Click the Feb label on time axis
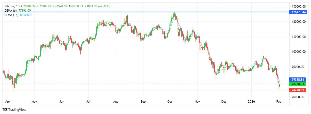This screenshot has width=311, height=114. pyautogui.click(x=279, y=102)
